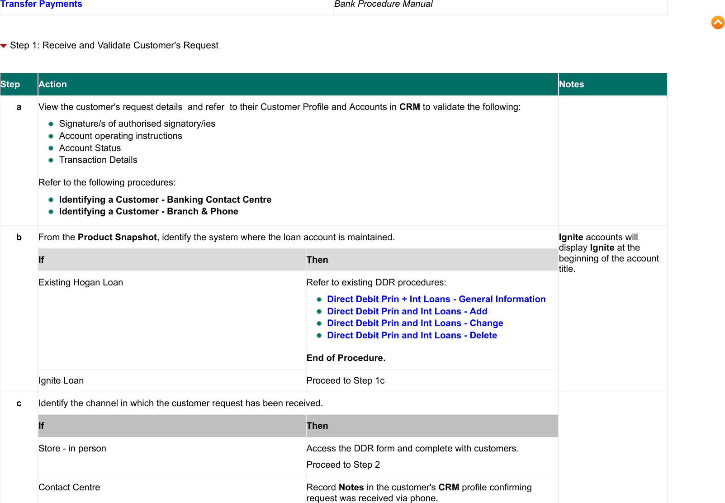725x503 pixels.
Task: Click the red triangle icon beside Step 1
Action: (x=4, y=45)
